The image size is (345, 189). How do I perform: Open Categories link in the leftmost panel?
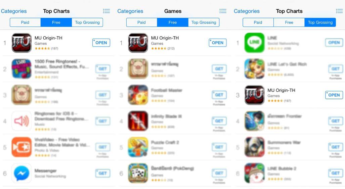(x=14, y=11)
